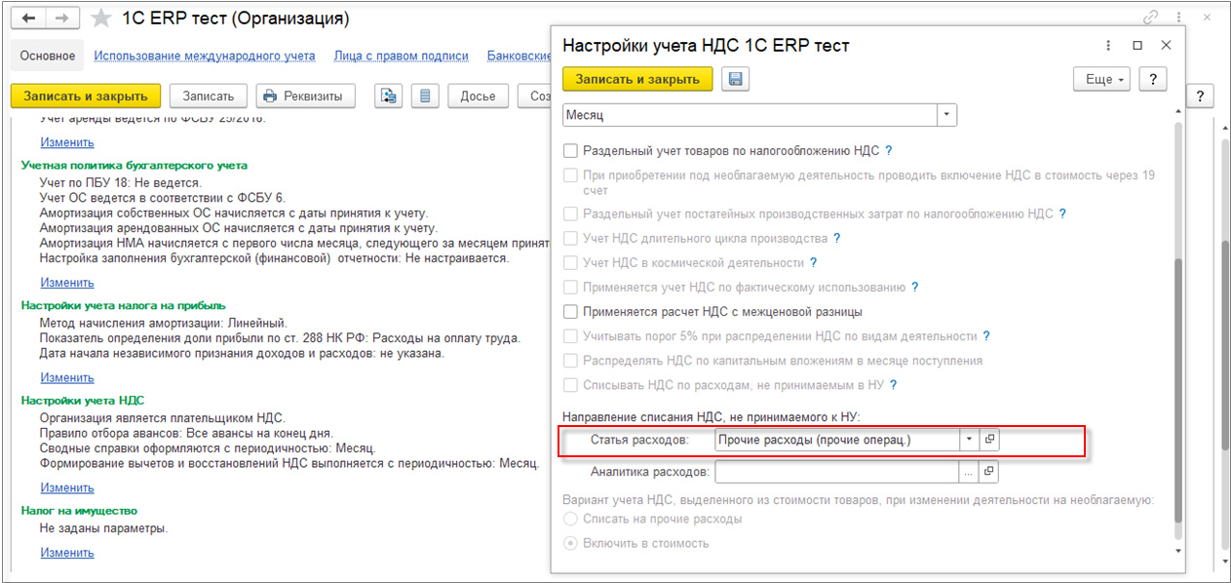Open Аналитика расходов item with square icon
The image size is (1231, 583).
tap(989, 472)
